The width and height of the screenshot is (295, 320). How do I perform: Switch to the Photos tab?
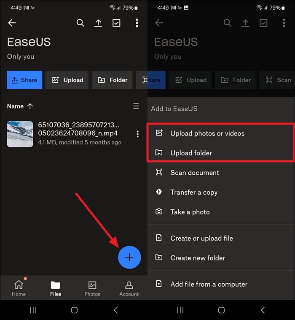[x=92, y=288]
